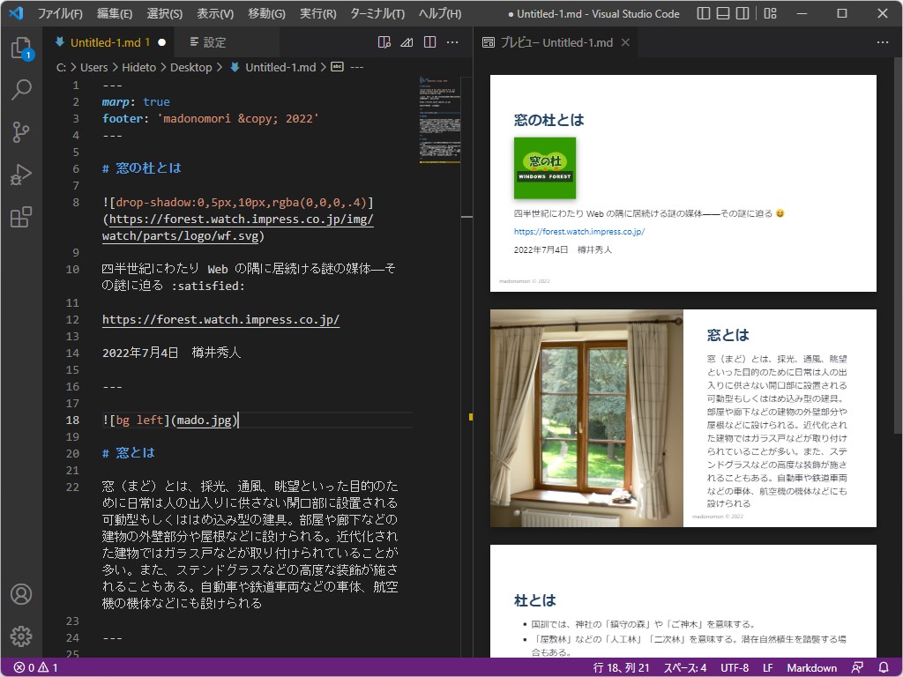The image size is (903, 677).
Task: Click the Accounts icon in the activity bar
Action: [21, 594]
